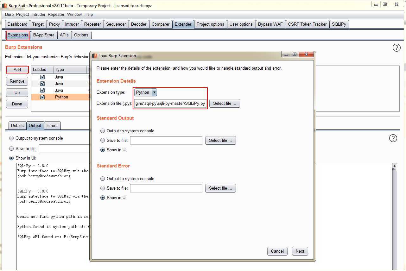This screenshot has width=406, height=271.
Task: Click Standard Error save-to-file text field
Action: (166, 188)
